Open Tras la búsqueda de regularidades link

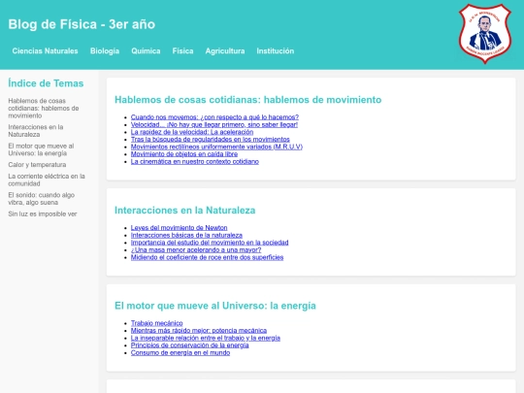[211, 140]
